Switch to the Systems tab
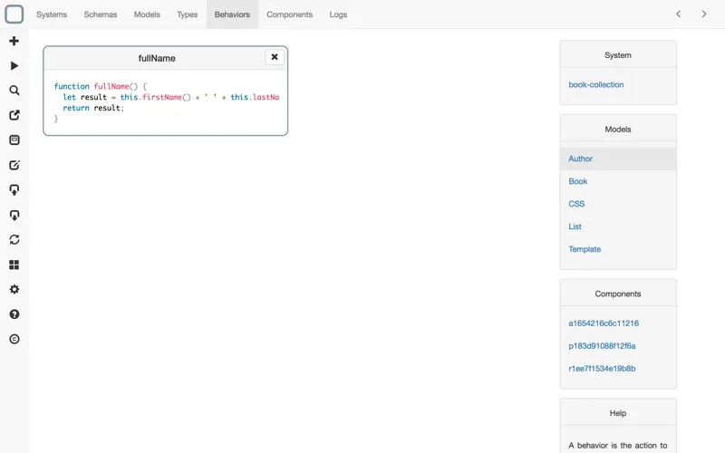This screenshot has width=725, height=453. pyautogui.click(x=52, y=14)
